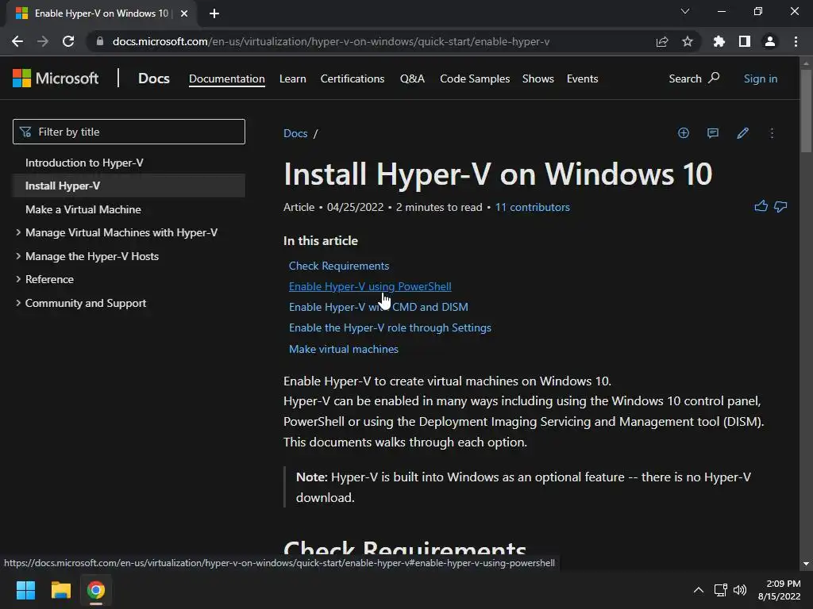Open a new browser tab
The height and width of the screenshot is (609, 813).
point(214,13)
